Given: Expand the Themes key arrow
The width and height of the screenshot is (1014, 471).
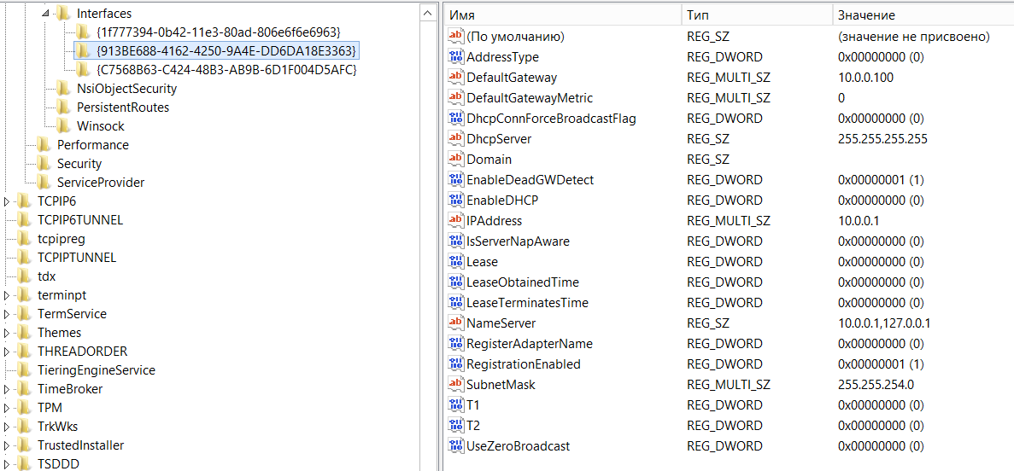Looking at the screenshot, I should point(7,333).
